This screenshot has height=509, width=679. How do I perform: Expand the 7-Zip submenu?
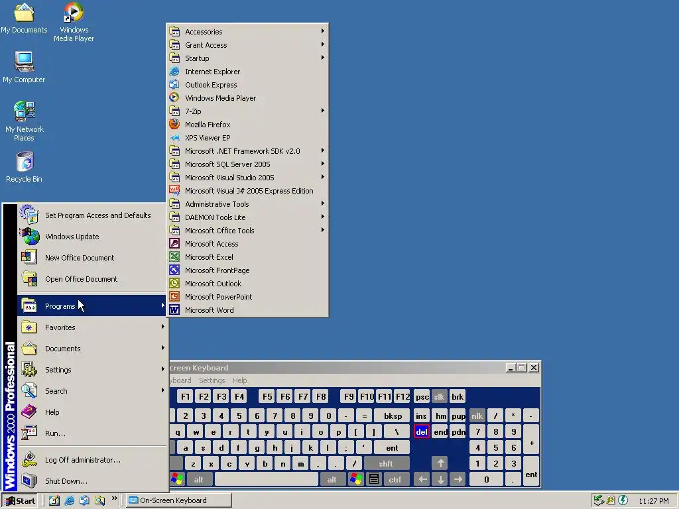tap(247, 111)
